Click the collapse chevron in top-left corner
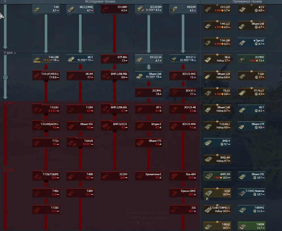Image resolution: width=282 pixels, height=231 pixels. pos(5,2)
